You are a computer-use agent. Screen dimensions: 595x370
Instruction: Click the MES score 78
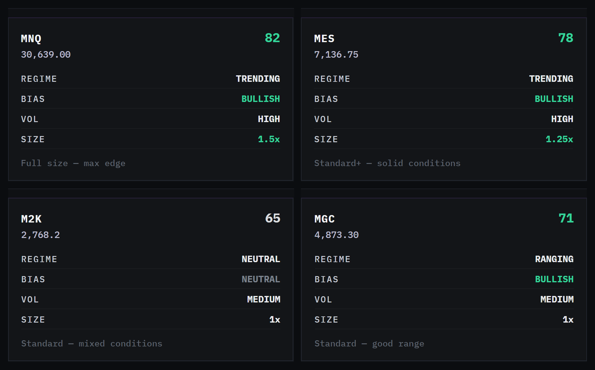[566, 38]
